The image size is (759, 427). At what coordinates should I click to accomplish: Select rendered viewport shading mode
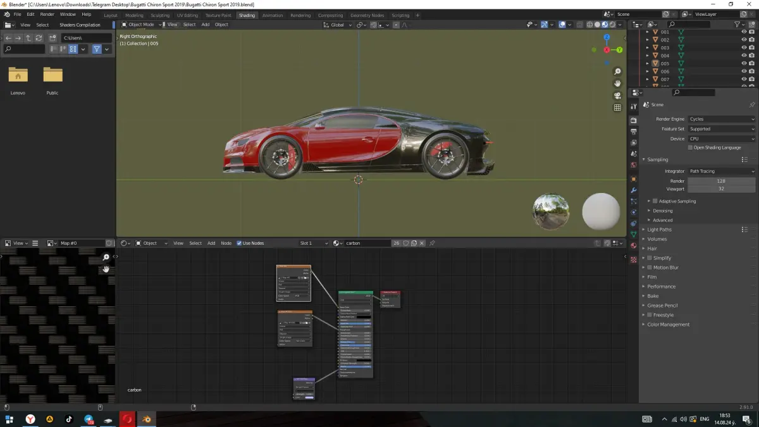[x=613, y=25]
